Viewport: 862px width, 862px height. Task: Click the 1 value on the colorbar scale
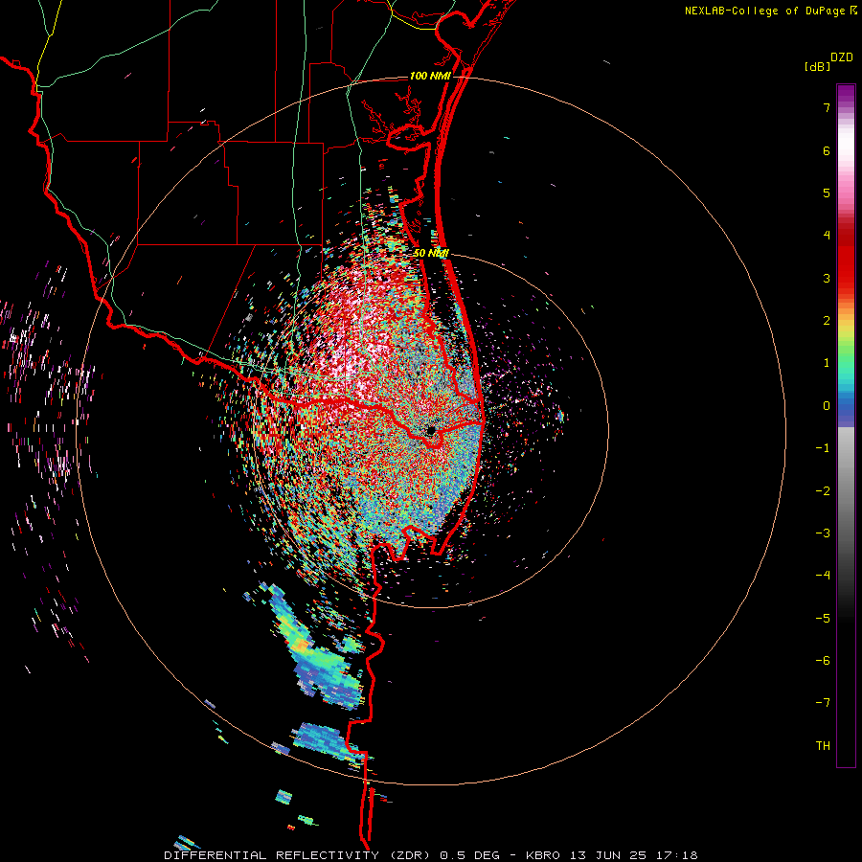(827, 363)
